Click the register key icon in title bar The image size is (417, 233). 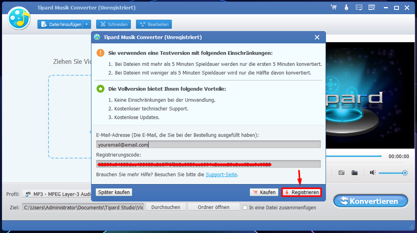pos(346,7)
